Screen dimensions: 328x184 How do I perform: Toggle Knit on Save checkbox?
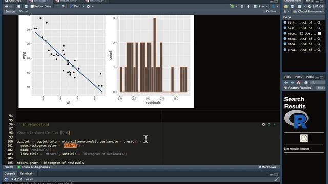click(32, 6)
